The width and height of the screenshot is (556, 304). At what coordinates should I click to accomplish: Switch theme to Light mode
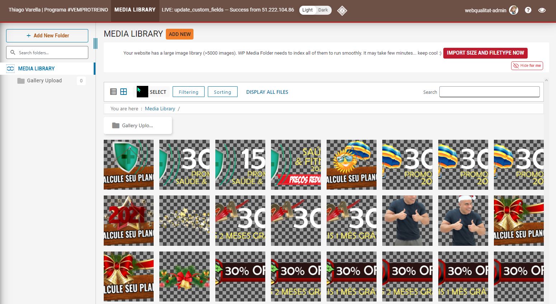coord(307,10)
